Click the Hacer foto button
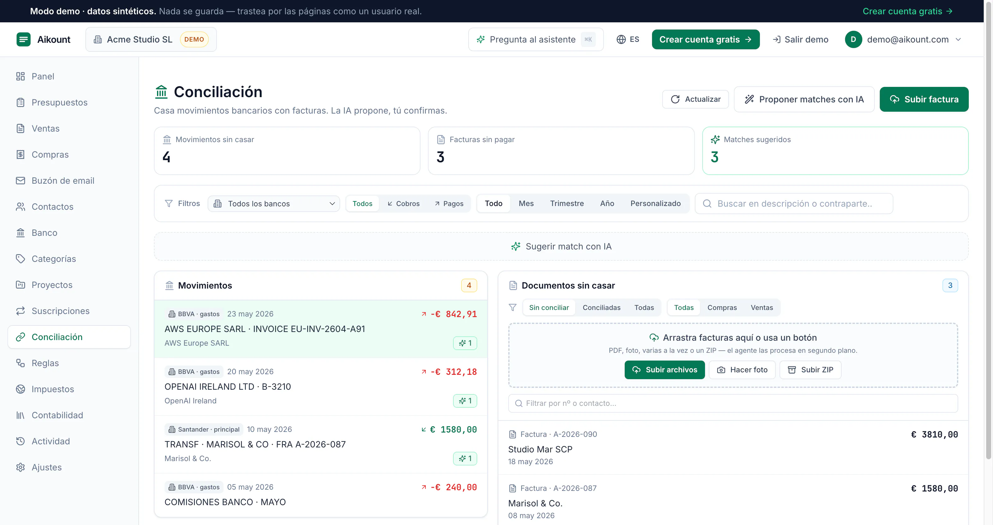Image resolution: width=993 pixels, height=525 pixels. (x=742, y=370)
